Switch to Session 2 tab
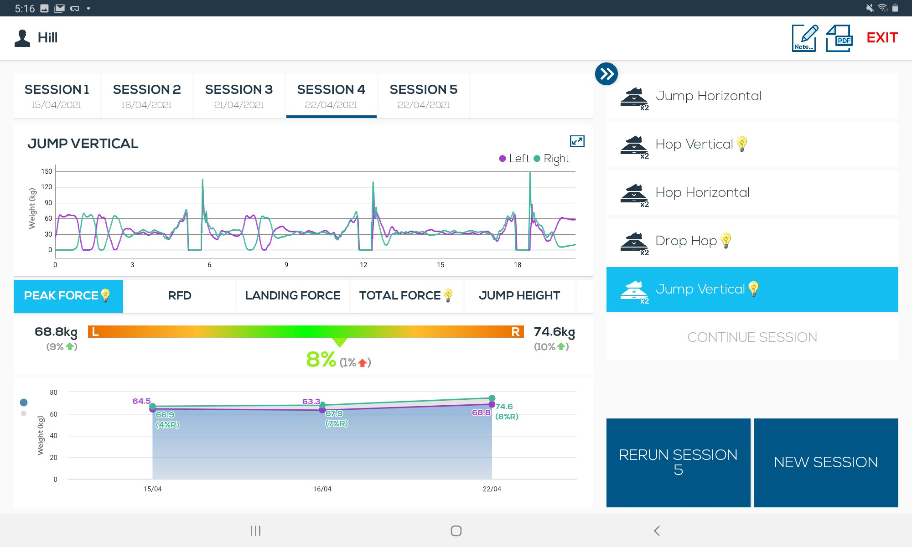Viewport: 912px width, 547px height. tap(146, 96)
